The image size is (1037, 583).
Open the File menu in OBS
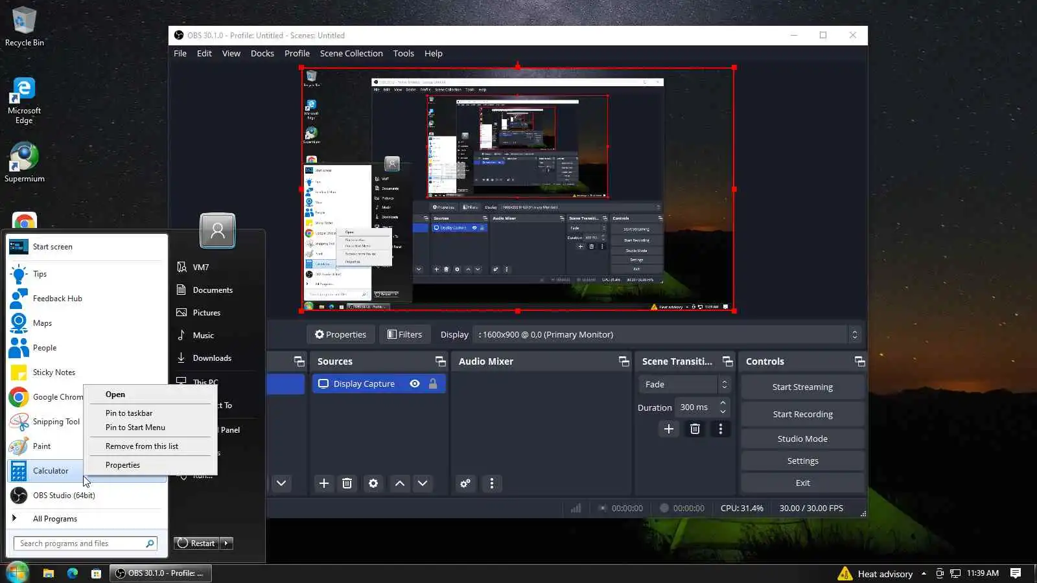pos(180,54)
